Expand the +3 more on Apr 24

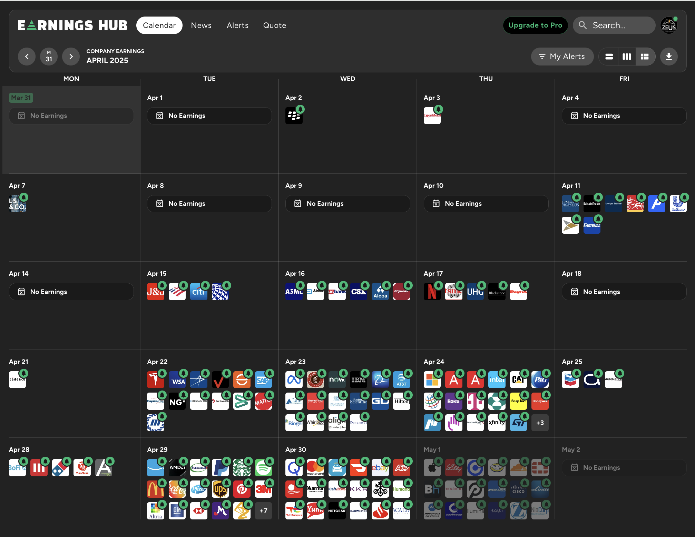[x=540, y=423]
